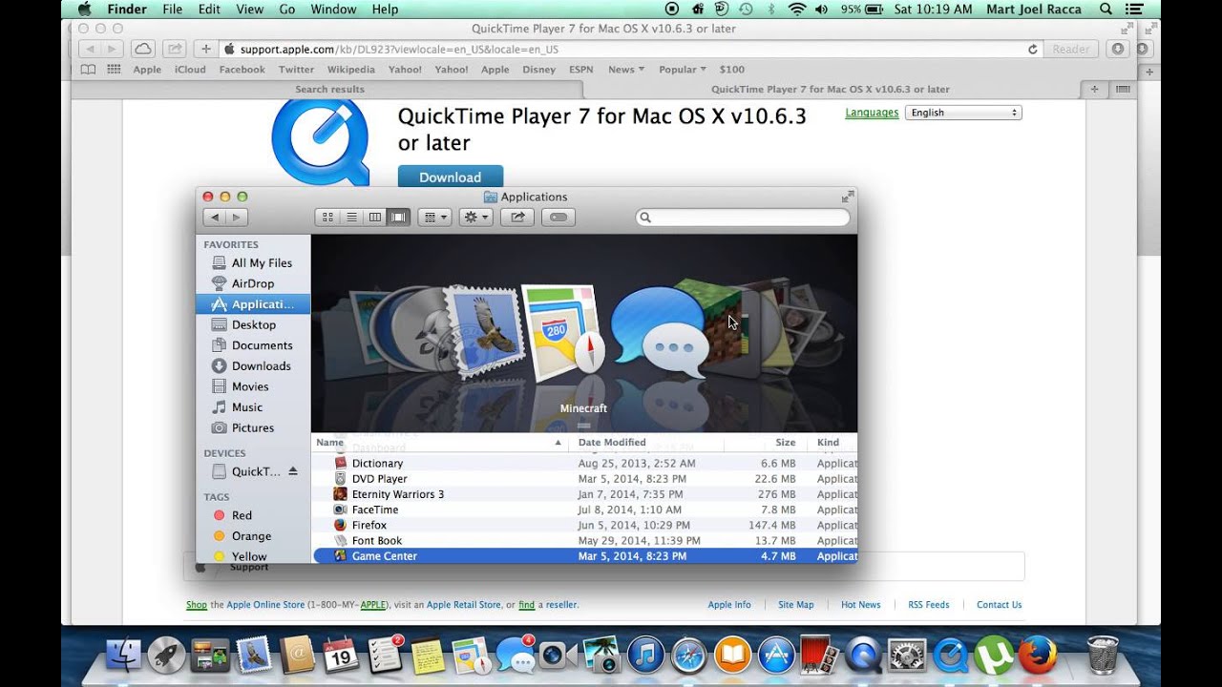Image resolution: width=1222 pixels, height=687 pixels.
Task: Open the Top Sites grid icon
Action: (x=114, y=70)
